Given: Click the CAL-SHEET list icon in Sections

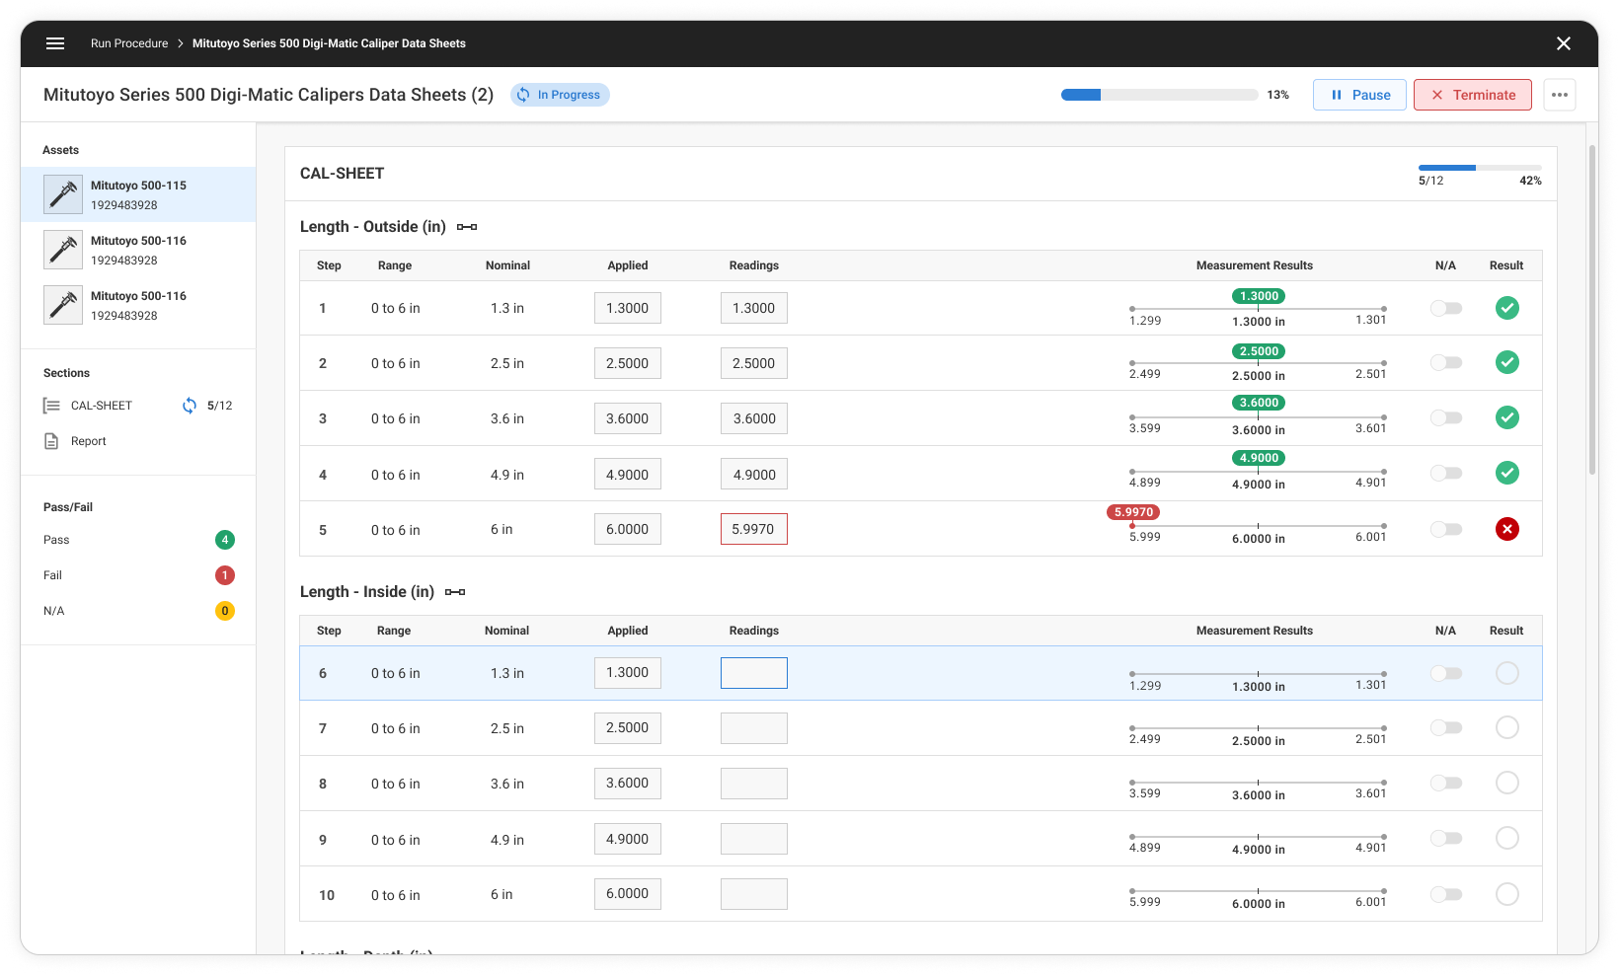Looking at the screenshot, I should point(51,406).
